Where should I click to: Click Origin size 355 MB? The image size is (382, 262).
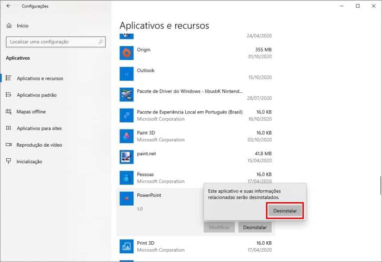263,50
